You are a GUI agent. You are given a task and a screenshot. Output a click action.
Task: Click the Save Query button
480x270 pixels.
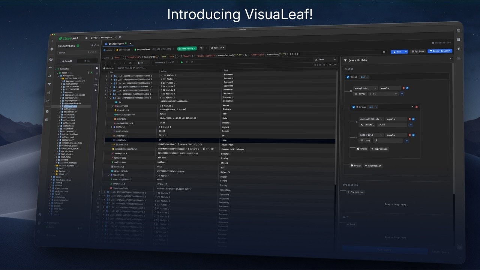(187, 48)
